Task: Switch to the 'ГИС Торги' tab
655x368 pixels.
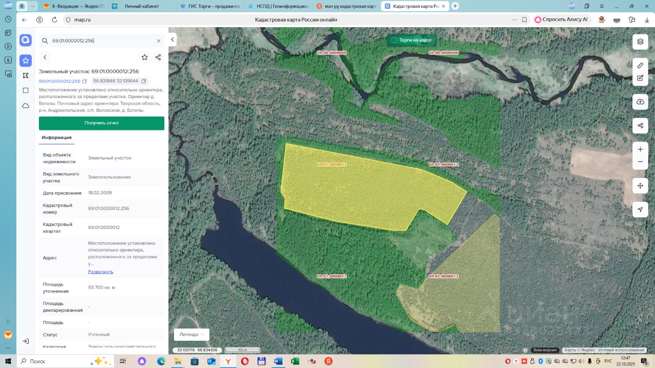Action: coord(210,6)
